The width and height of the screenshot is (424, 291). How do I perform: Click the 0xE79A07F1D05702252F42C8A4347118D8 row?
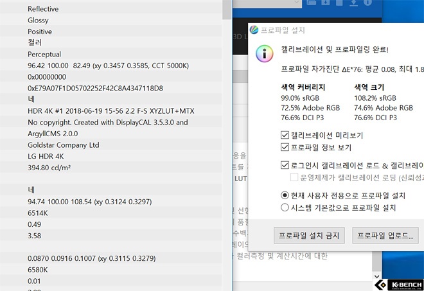click(111, 88)
